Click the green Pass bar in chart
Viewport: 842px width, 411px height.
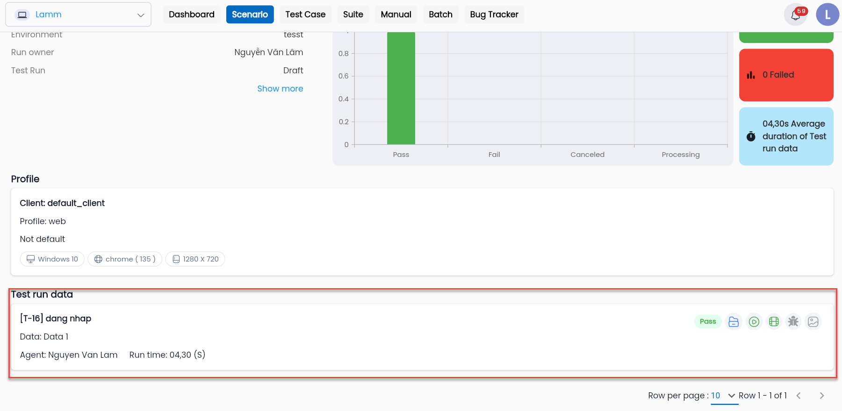point(401,88)
